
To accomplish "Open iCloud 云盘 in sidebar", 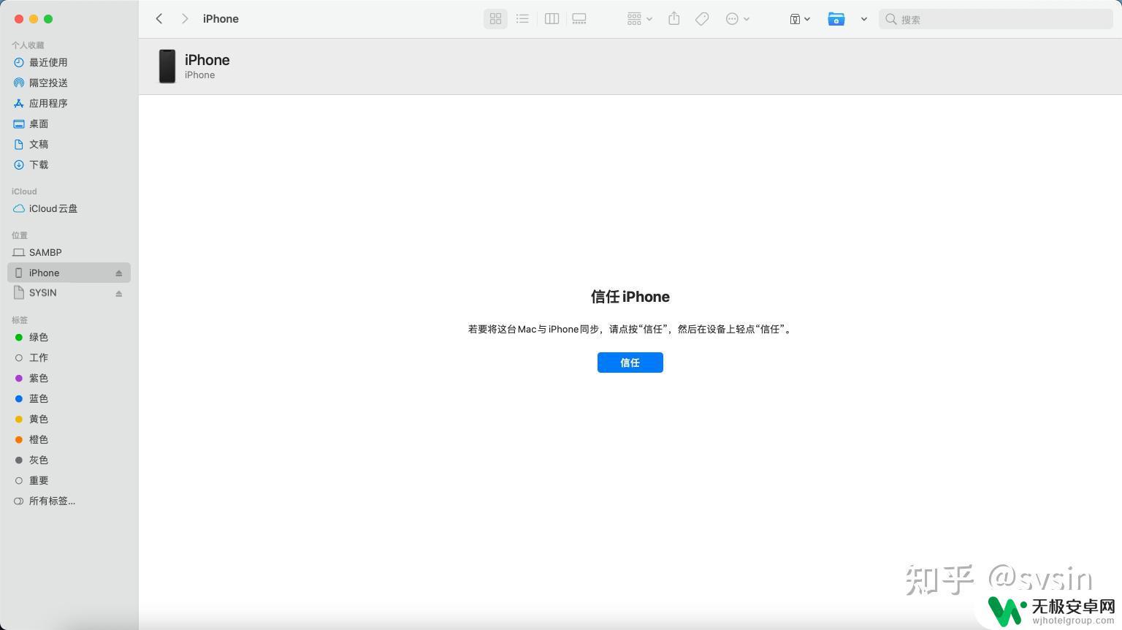I will [69, 209].
